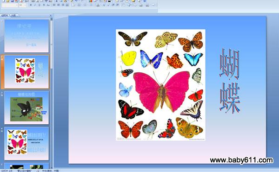Screen dimensions: 279x172
Task: Select the fourth slide thumbnail with butterflies
Action: (x=27, y=143)
